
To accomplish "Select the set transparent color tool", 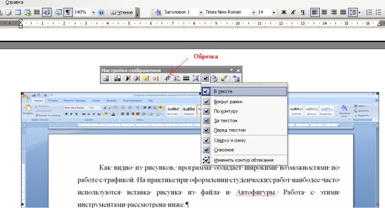I will (x=224, y=78).
